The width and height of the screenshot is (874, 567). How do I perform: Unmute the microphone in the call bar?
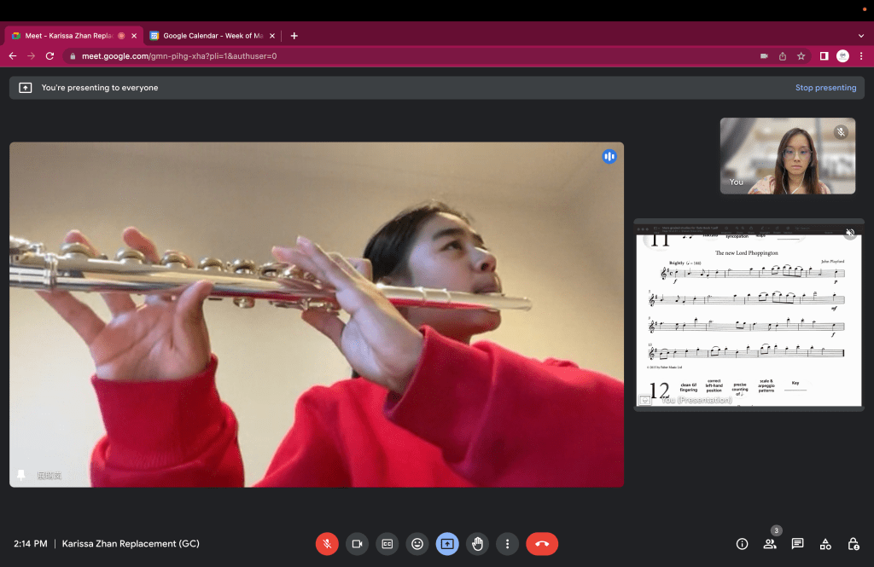(327, 544)
